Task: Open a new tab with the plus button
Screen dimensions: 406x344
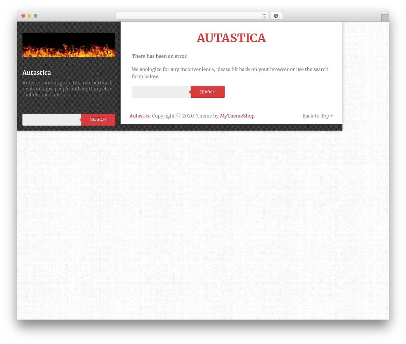Action: point(385,18)
